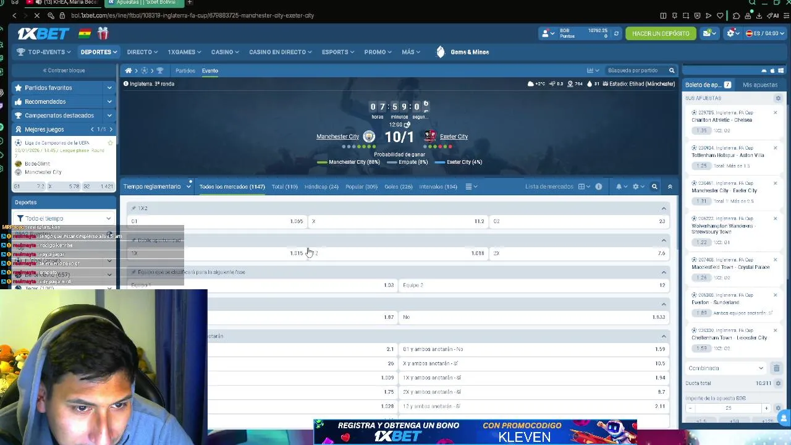Click the Búsqueda por partido field
This screenshot has height=445, width=791.
pos(637,70)
